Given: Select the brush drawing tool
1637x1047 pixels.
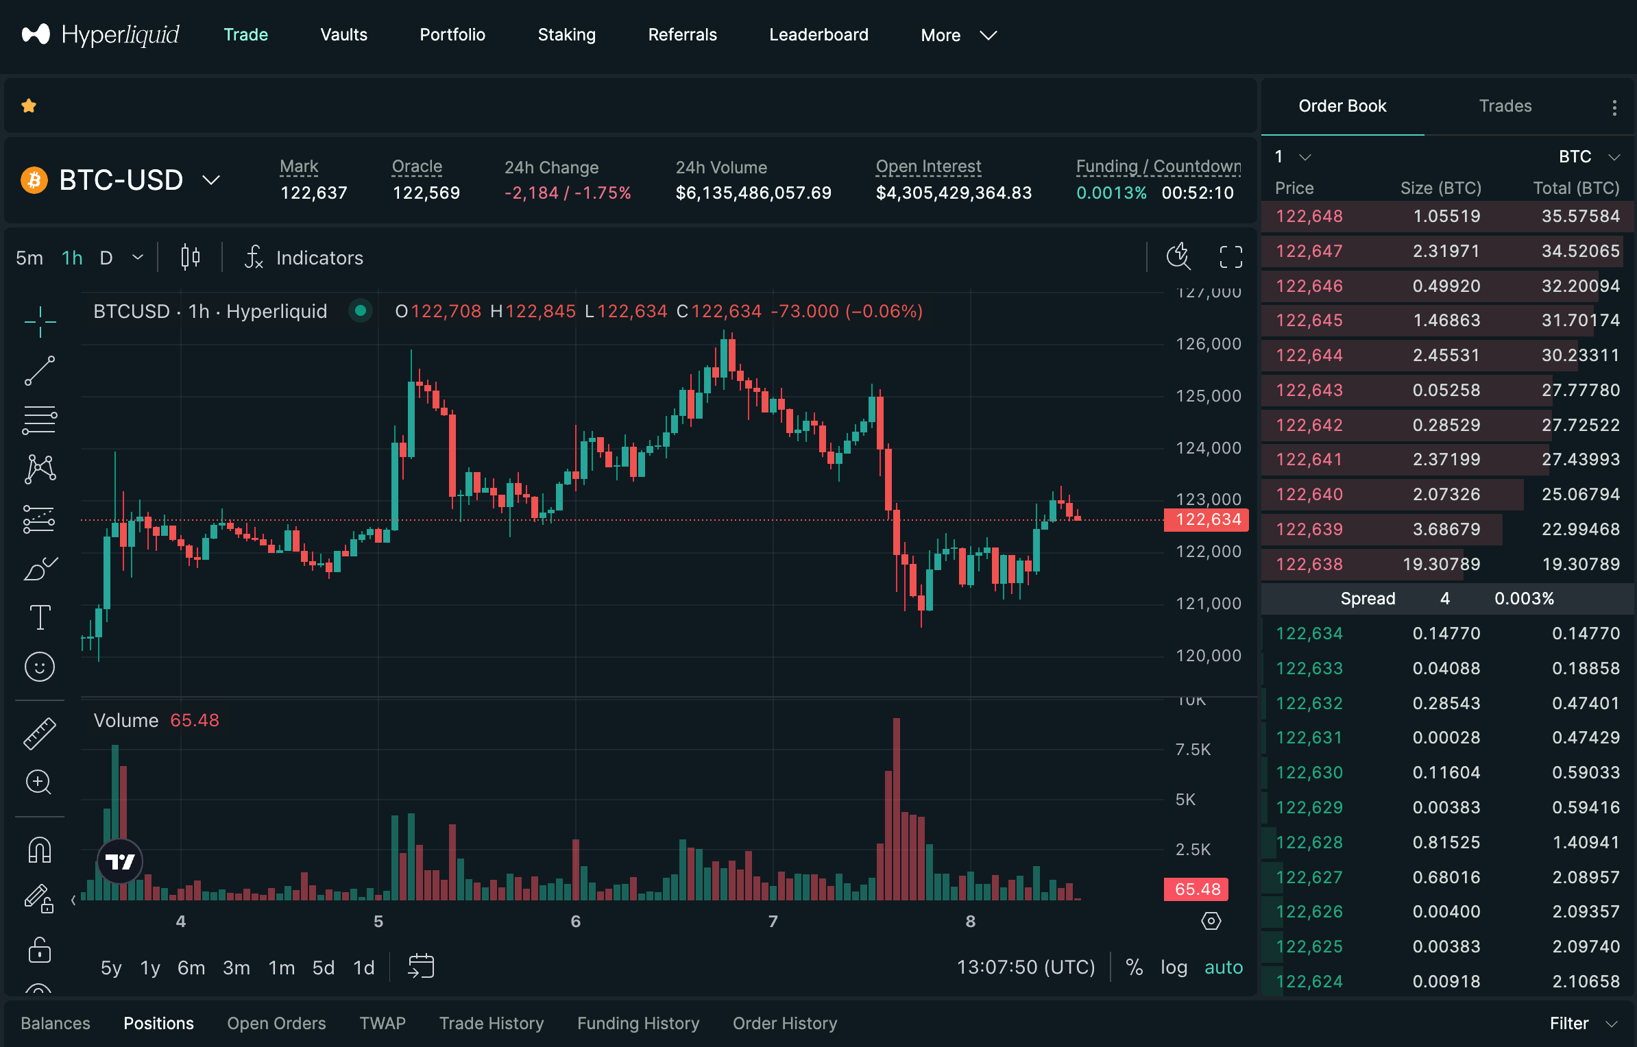Looking at the screenshot, I should pyautogui.click(x=40, y=568).
